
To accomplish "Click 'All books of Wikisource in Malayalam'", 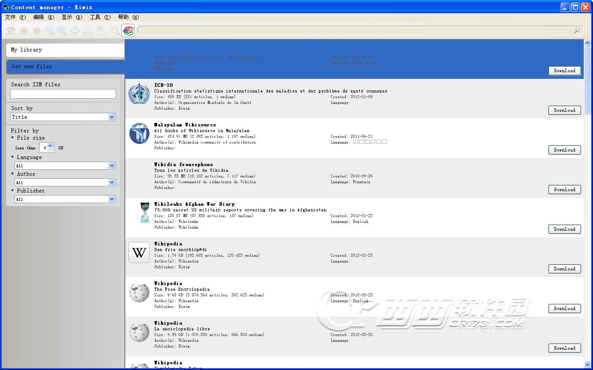I will click(202, 131).
